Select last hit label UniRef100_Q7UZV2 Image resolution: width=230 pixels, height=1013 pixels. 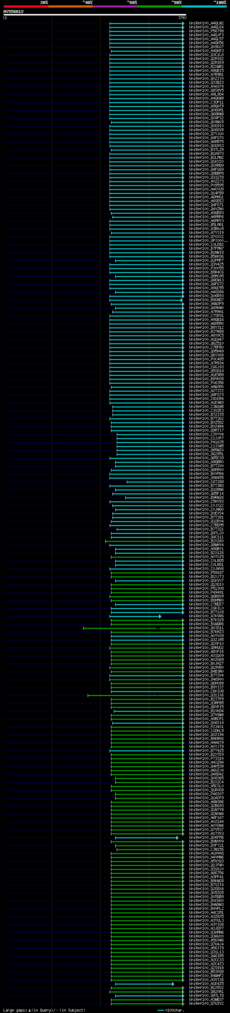[x=206, y=1003]
